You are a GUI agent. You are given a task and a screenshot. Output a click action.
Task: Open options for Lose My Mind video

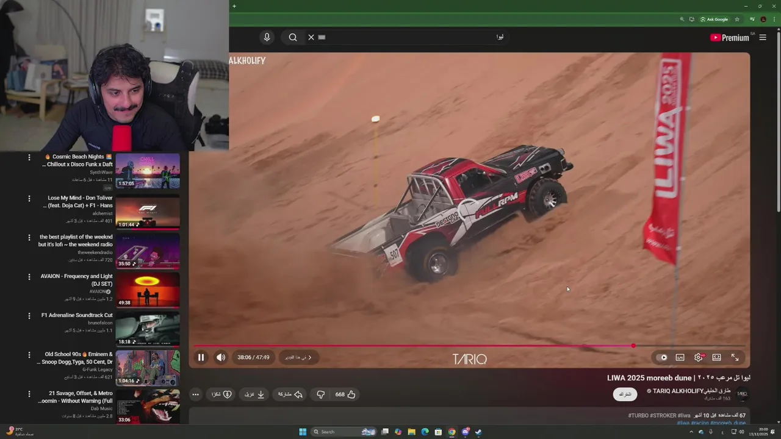tap(29, 199)
